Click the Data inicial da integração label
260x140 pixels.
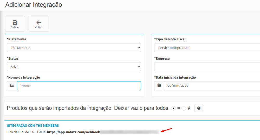point(175,77)
